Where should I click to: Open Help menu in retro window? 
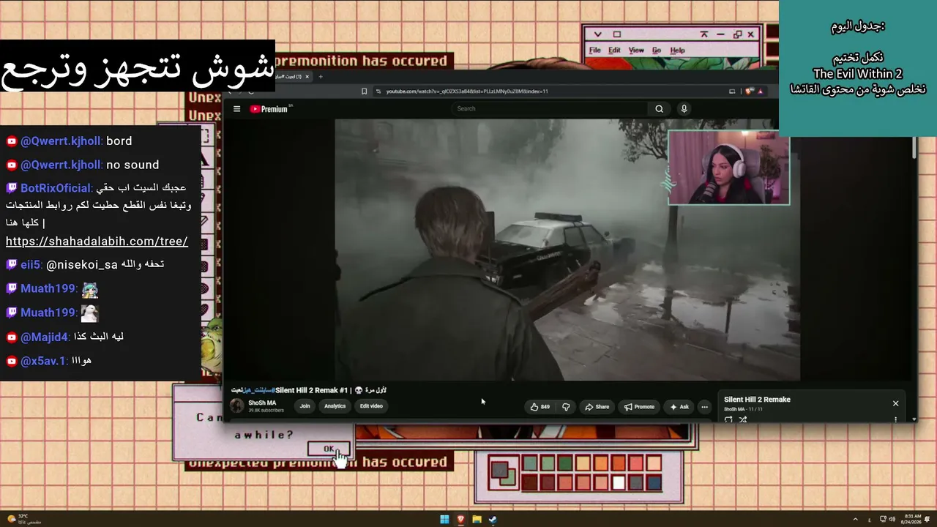(677, 51)
